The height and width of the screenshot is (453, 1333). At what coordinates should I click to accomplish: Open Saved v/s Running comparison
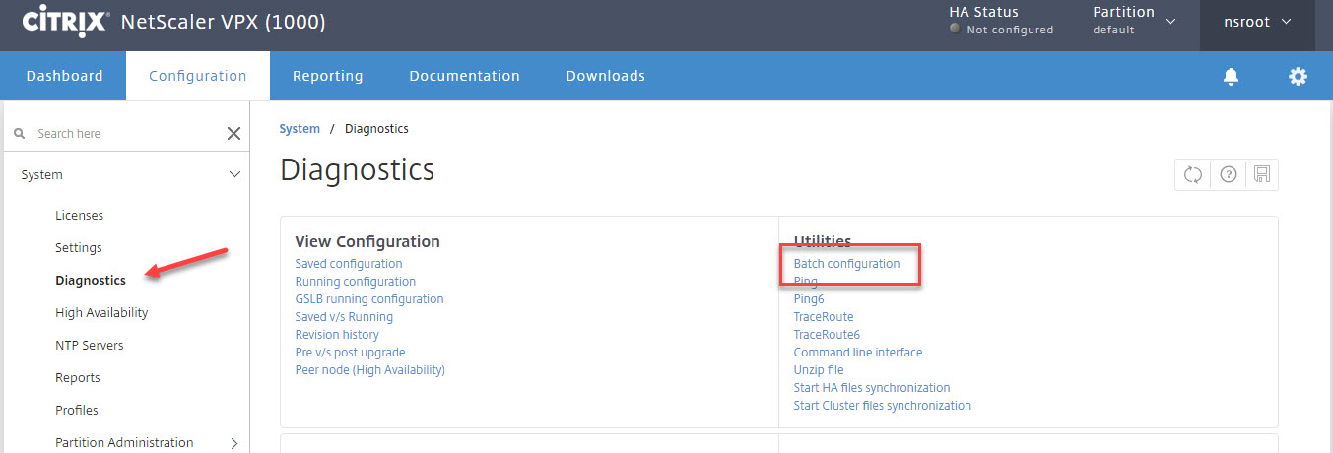pos(344,317)
